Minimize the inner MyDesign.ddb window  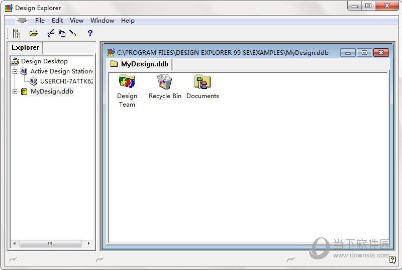[x=348, y=53]
